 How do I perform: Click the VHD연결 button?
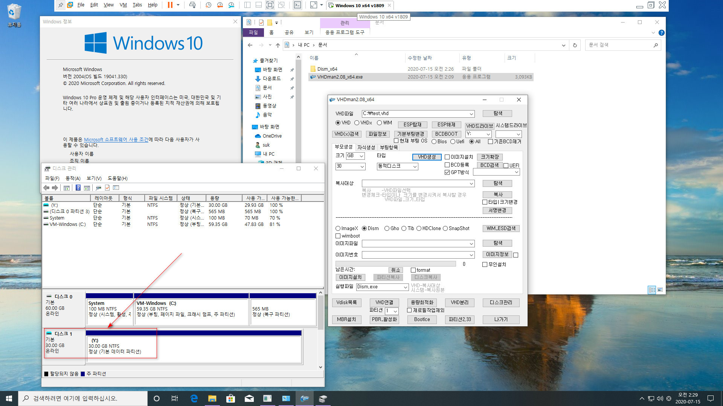click(x=384, y=303)
